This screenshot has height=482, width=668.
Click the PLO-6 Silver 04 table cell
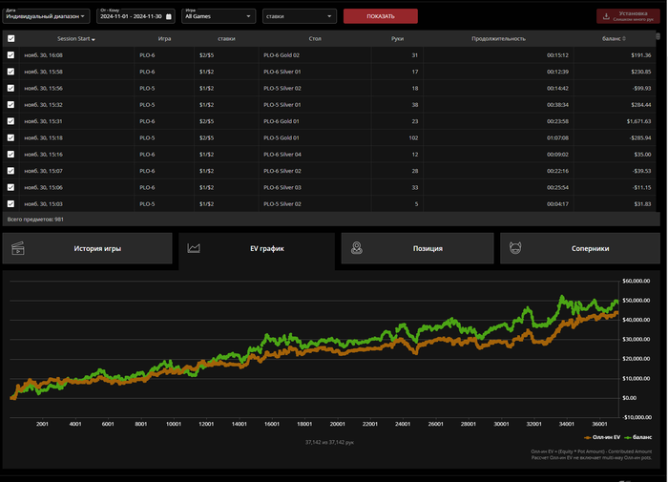(x=282, y=155)
